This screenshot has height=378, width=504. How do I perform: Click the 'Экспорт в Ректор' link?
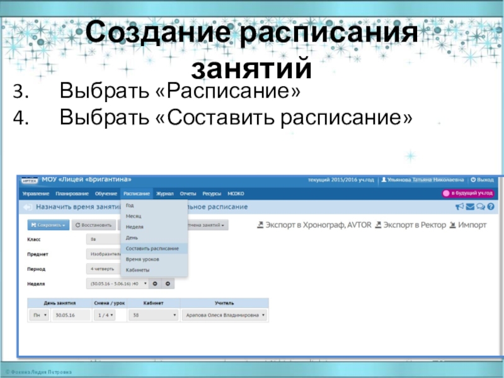(415, 224)
